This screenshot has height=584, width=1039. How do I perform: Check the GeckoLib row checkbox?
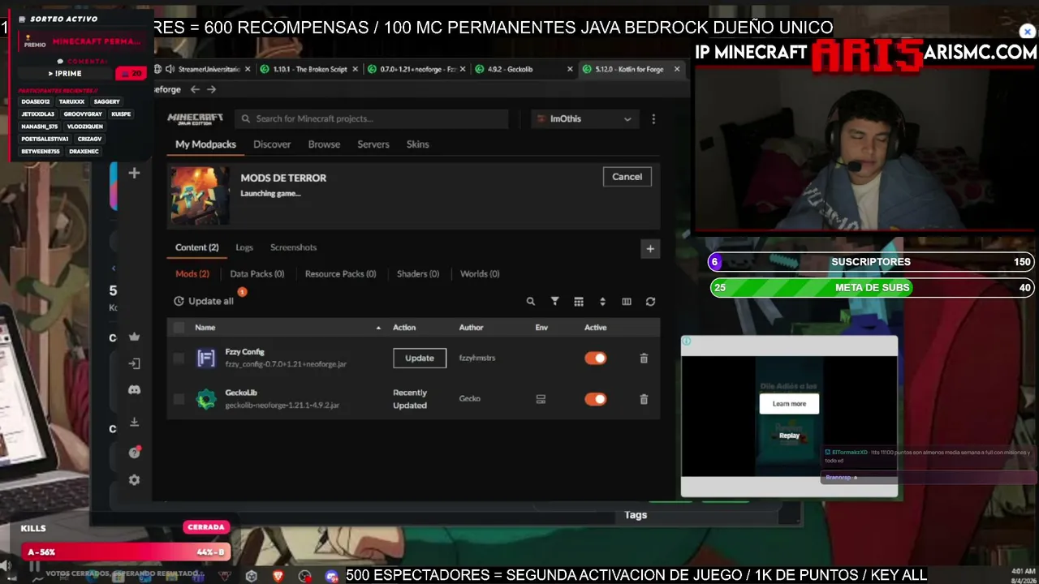tap(179, 399)
